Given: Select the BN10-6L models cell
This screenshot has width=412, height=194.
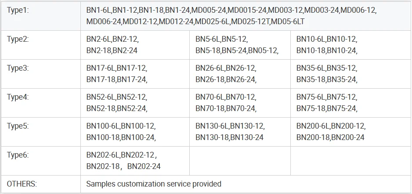Looking at the screenshot, I should [x=327, y=45].
